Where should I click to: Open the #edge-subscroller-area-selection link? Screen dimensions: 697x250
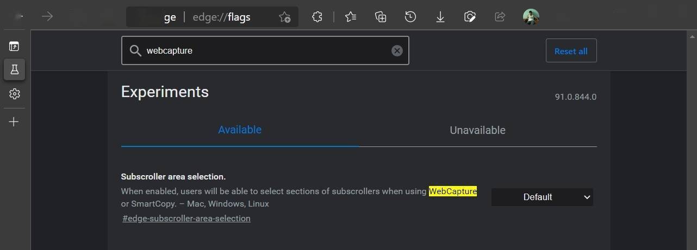186,218
